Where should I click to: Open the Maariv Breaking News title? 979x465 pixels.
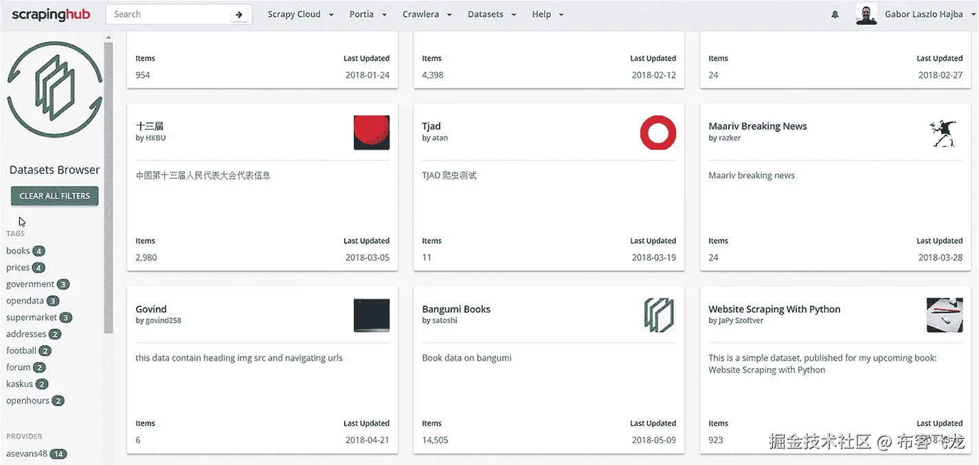tap(758, 126)
